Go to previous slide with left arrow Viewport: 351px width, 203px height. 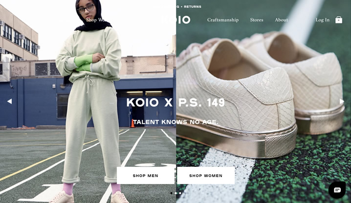pos(9,101)
